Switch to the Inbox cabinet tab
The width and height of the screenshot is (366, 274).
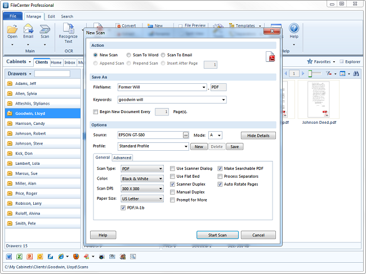pos(70,62)
